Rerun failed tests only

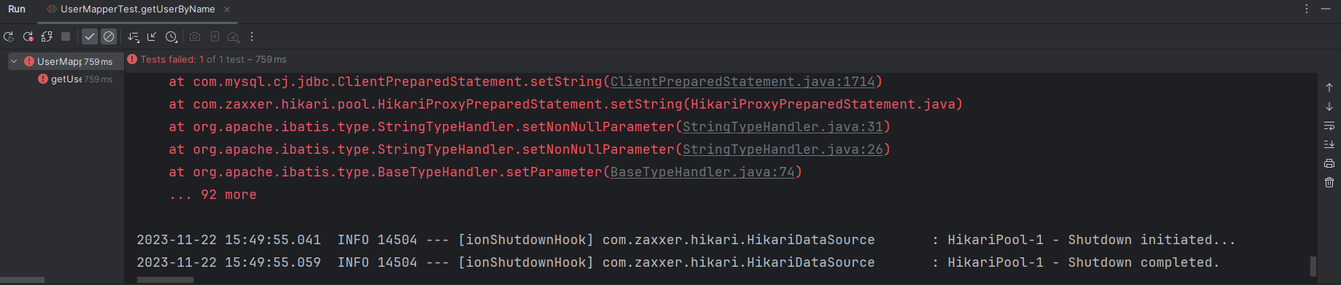point(28,36)
